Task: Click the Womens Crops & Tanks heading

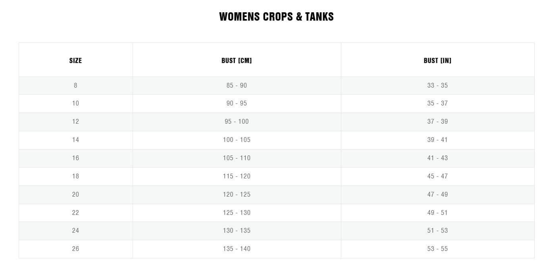Action: click(276, 17)
